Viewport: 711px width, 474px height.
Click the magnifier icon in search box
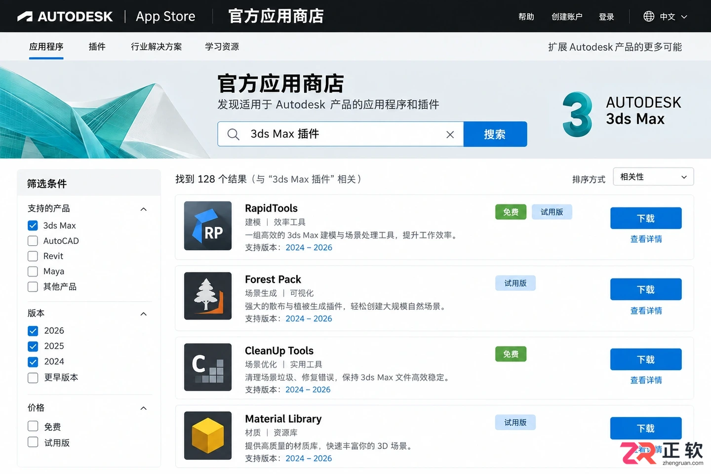pos(233,134)
